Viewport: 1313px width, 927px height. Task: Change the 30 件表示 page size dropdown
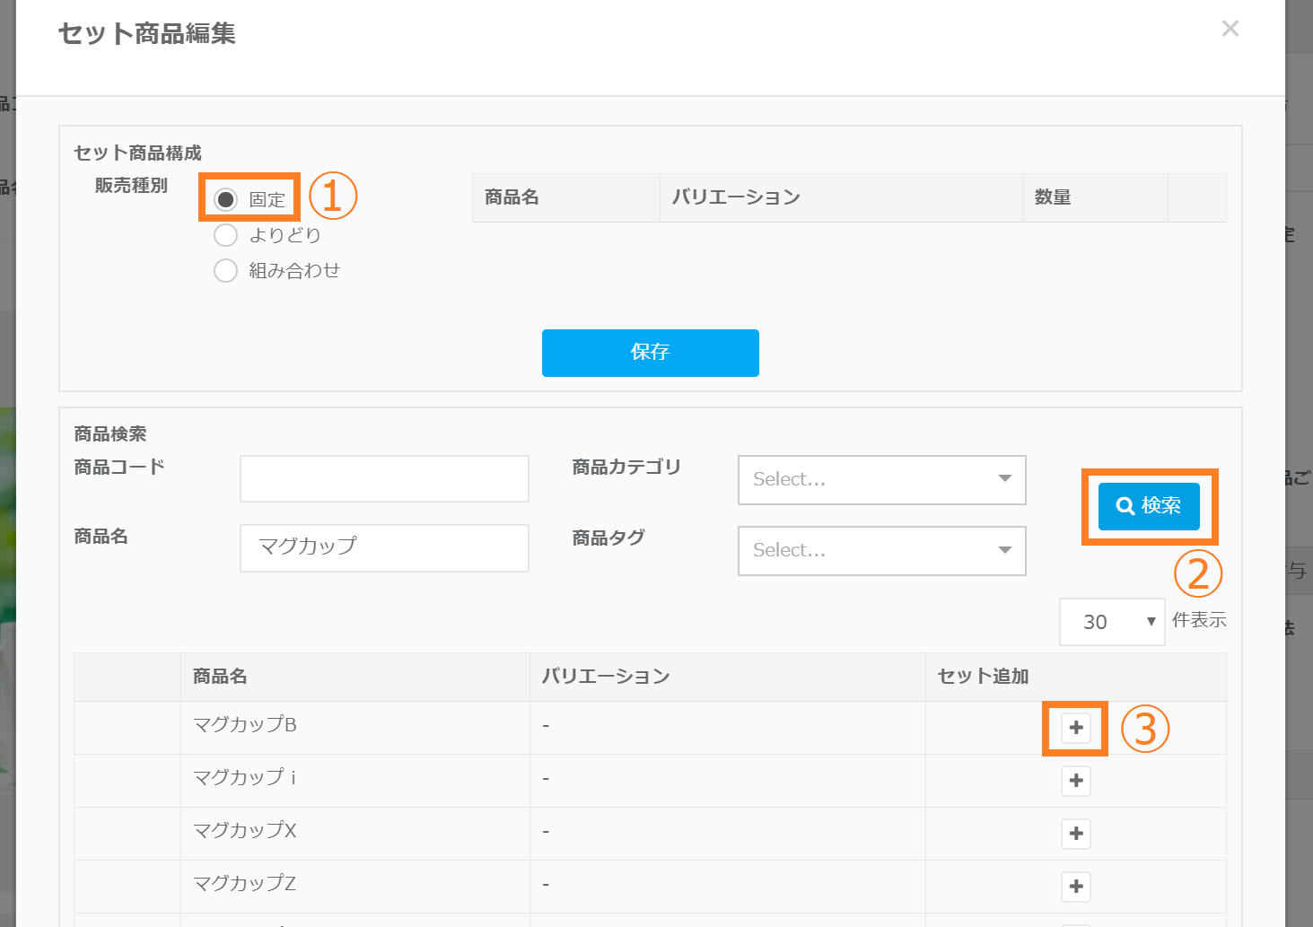[x=1111, y=622]
